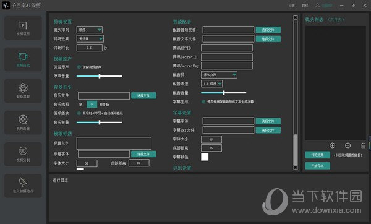Focus the 标题字体 path field

point(104,154)
